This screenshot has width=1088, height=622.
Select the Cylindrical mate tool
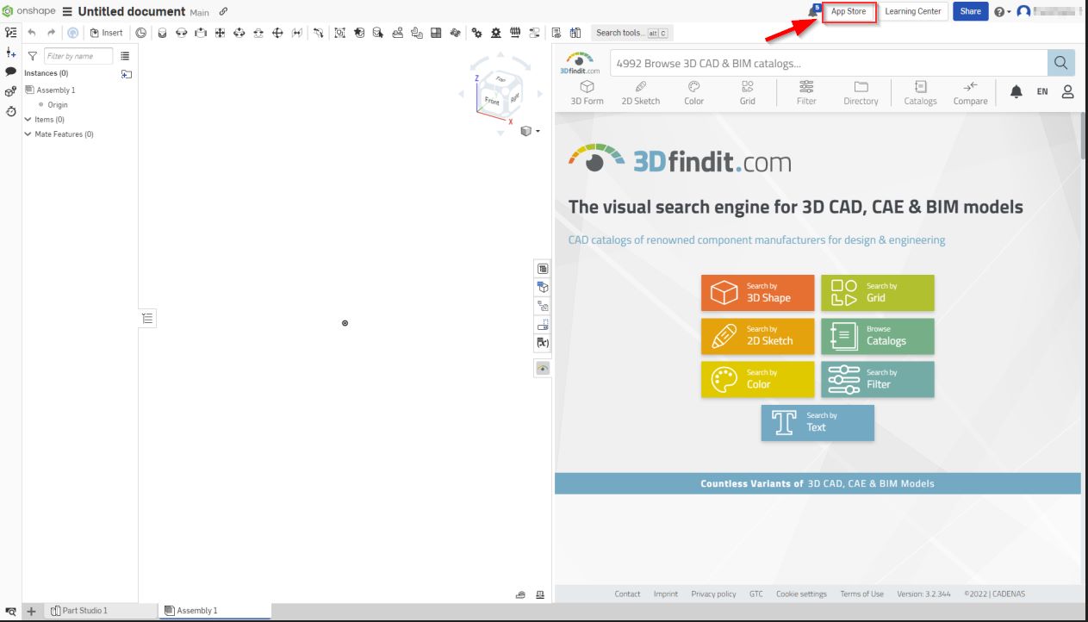239,33
